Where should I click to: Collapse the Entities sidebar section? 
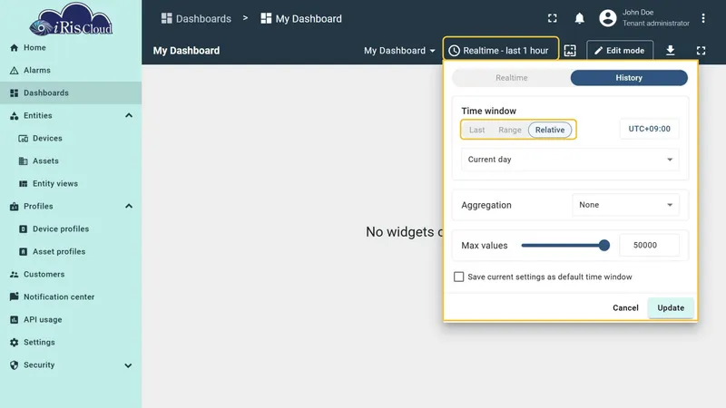(129, 116)
